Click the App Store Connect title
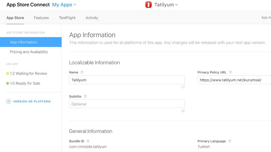The image size is (271, 152). (28, 5)
